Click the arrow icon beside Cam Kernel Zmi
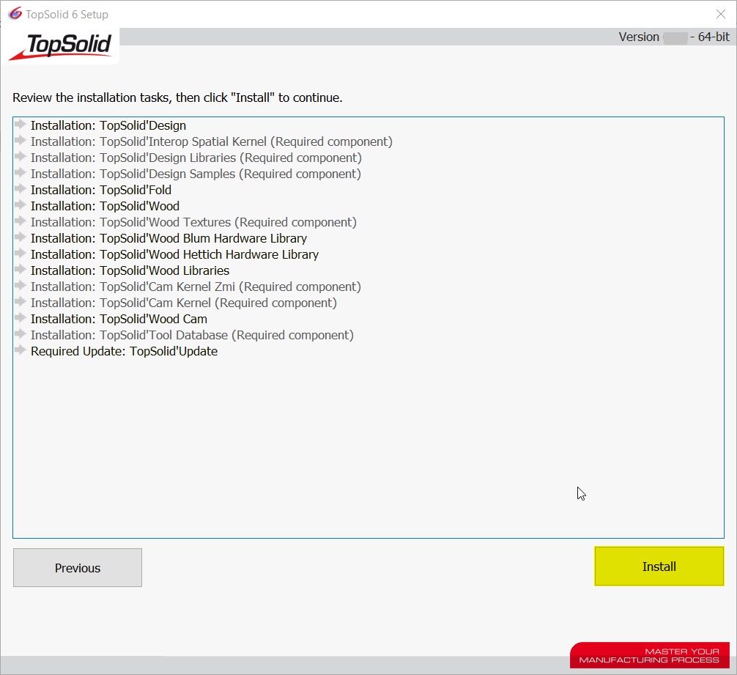The width and height of the screenshot is (737, 675). (x=21, y=285)
